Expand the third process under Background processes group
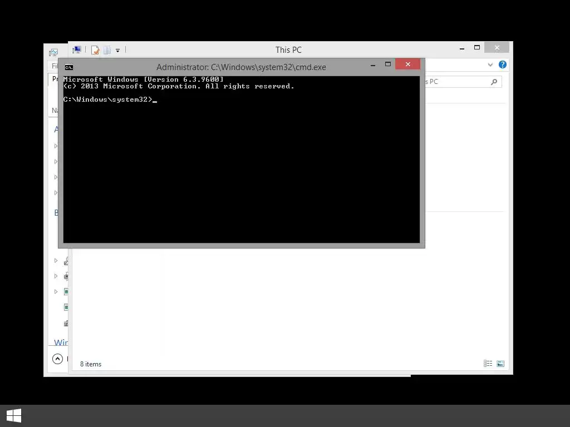This screenshot has height=427, width=570. pyautogui.click(x=56, y=291)
